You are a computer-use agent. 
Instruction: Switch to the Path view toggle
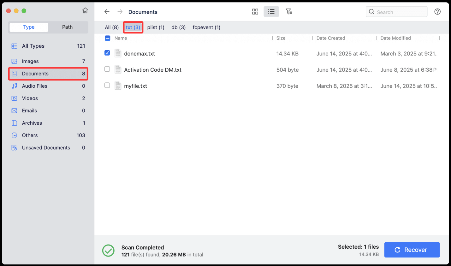coord(67,27)
